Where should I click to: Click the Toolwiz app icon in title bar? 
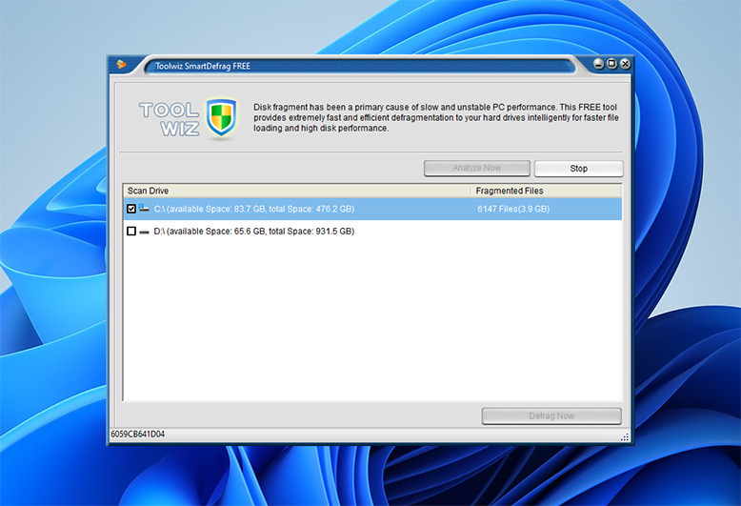(x=122, y=64)
